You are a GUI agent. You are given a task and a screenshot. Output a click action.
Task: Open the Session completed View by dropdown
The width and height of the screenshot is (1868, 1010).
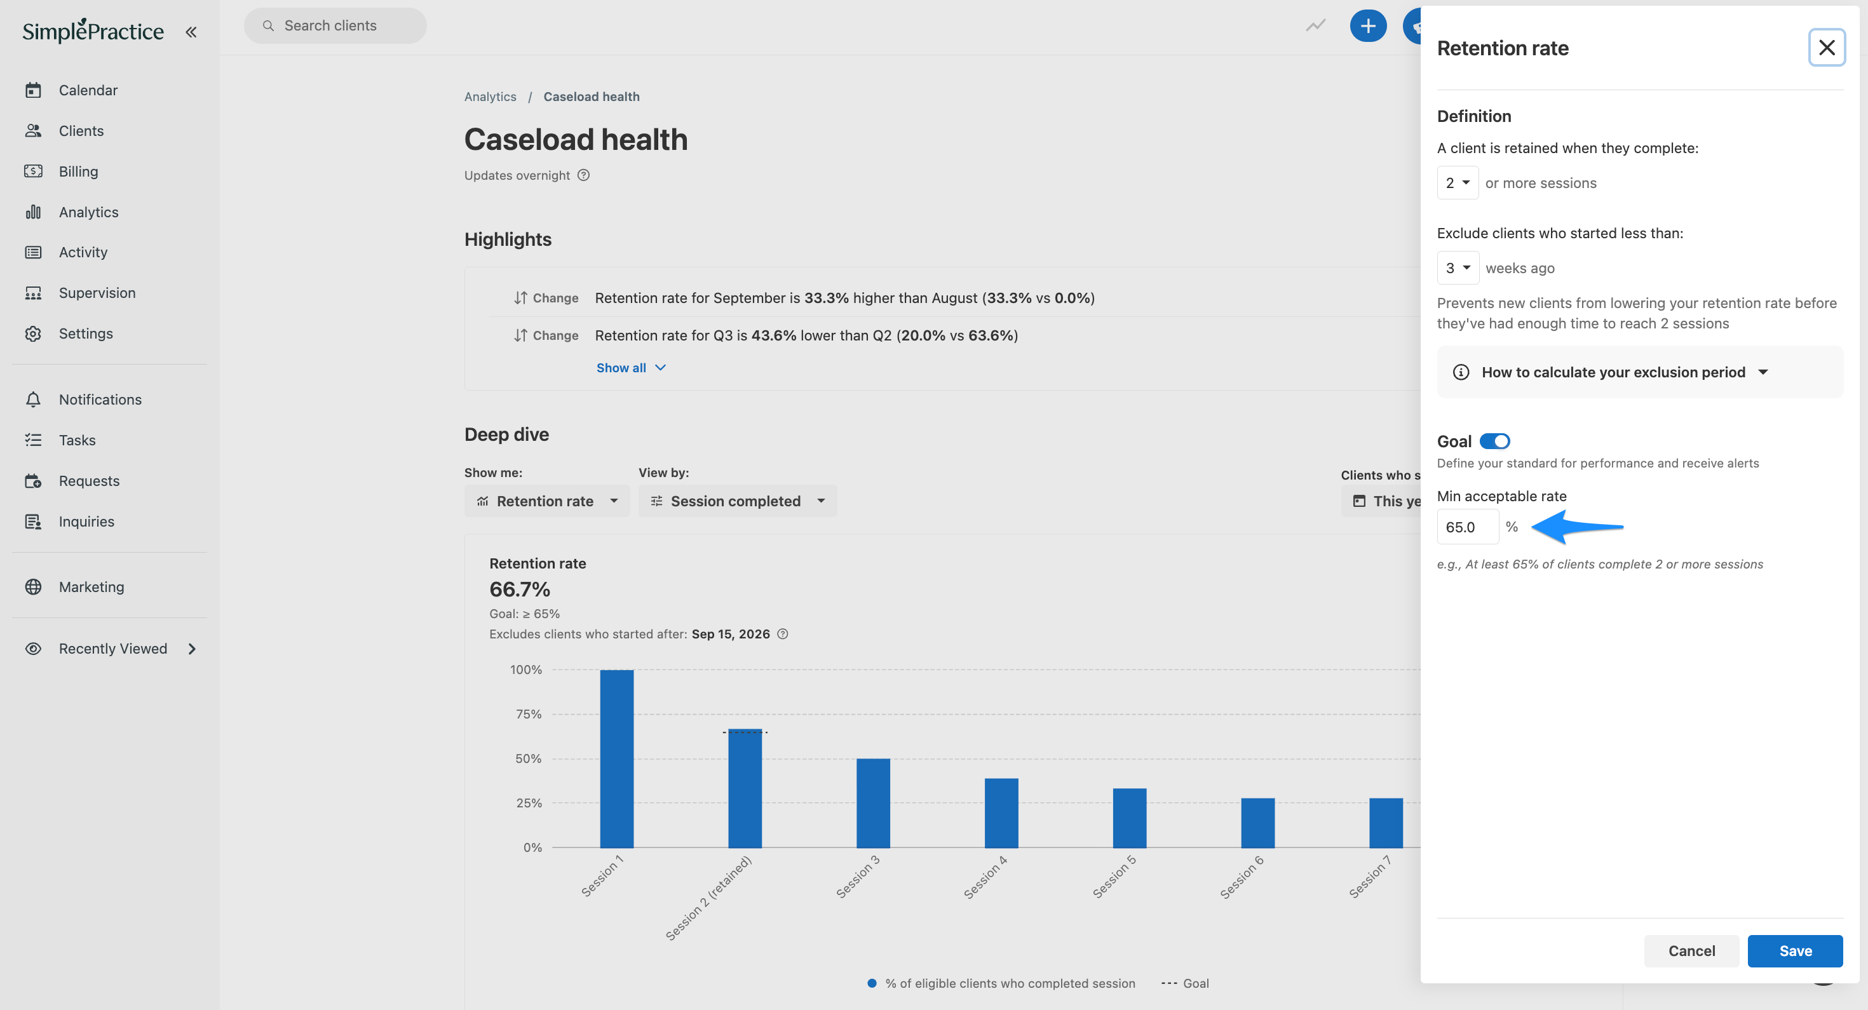738,501
